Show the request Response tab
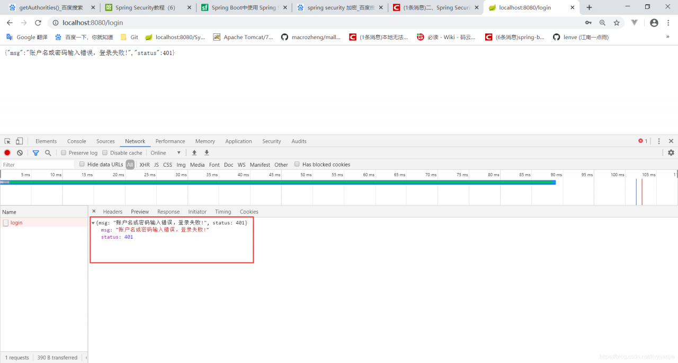This screenshot has width=678, height=363. 168,212
